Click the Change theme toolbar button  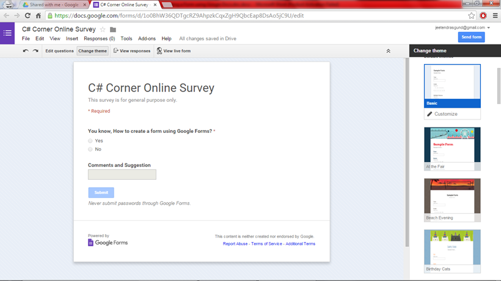tap(93, 51)
